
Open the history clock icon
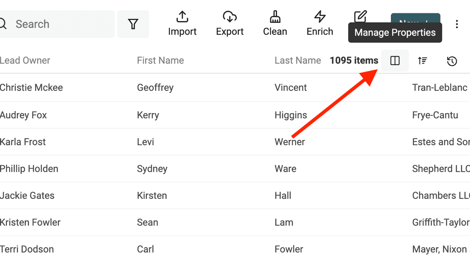pos(452,61)
